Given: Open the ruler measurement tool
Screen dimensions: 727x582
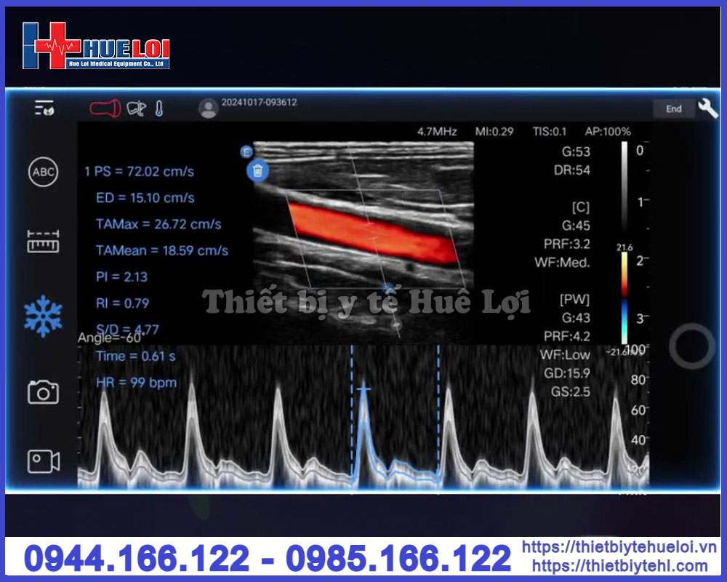Looking at the screenshot, I should pyautogui.click(x=43, y=242).
